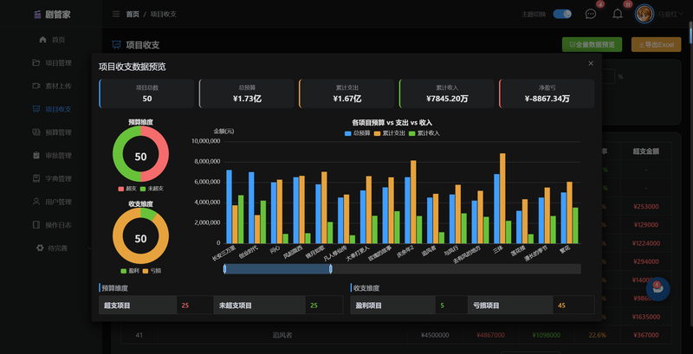Open the notification bell icon
This screenshot has height=354, width=693.
(618, 14)
